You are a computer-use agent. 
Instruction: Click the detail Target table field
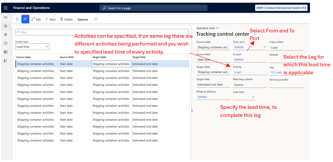click(213, 72)
